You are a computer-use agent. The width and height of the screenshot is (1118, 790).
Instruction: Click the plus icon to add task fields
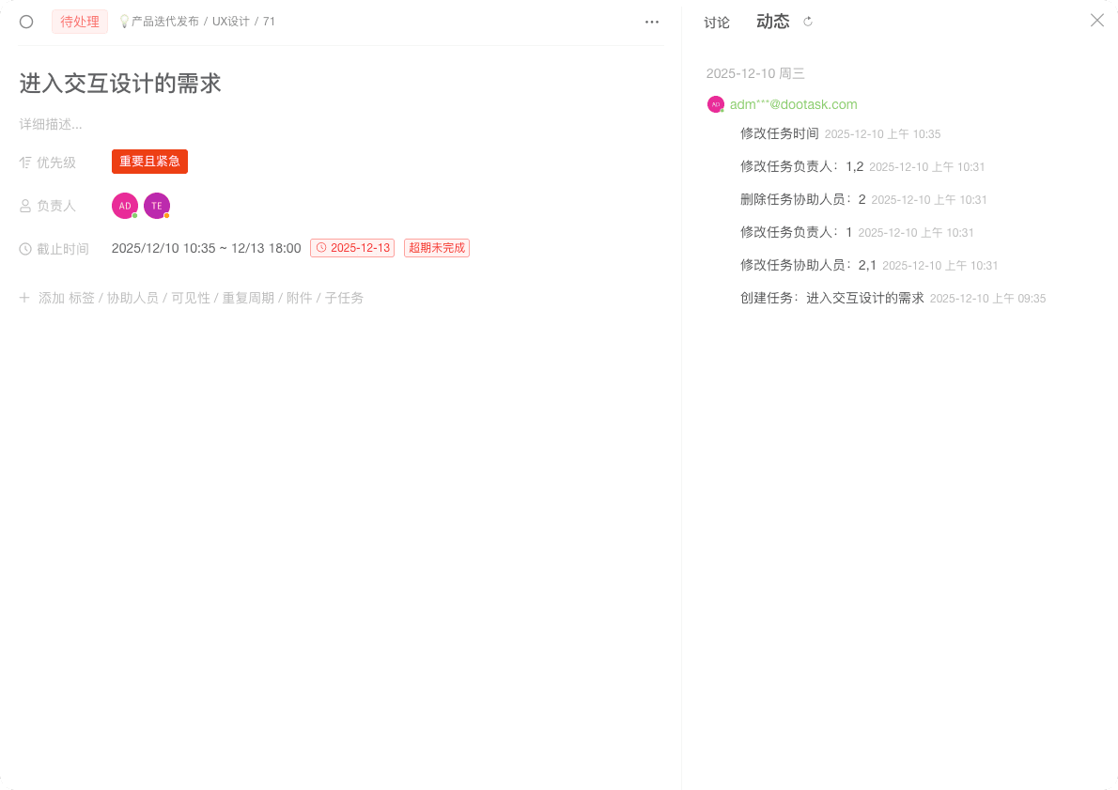click(x=24, y=298)
